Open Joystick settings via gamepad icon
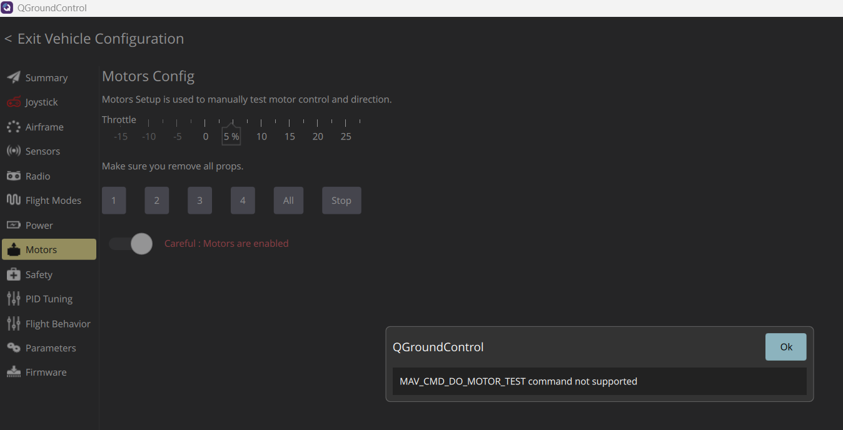 point(14,102)
